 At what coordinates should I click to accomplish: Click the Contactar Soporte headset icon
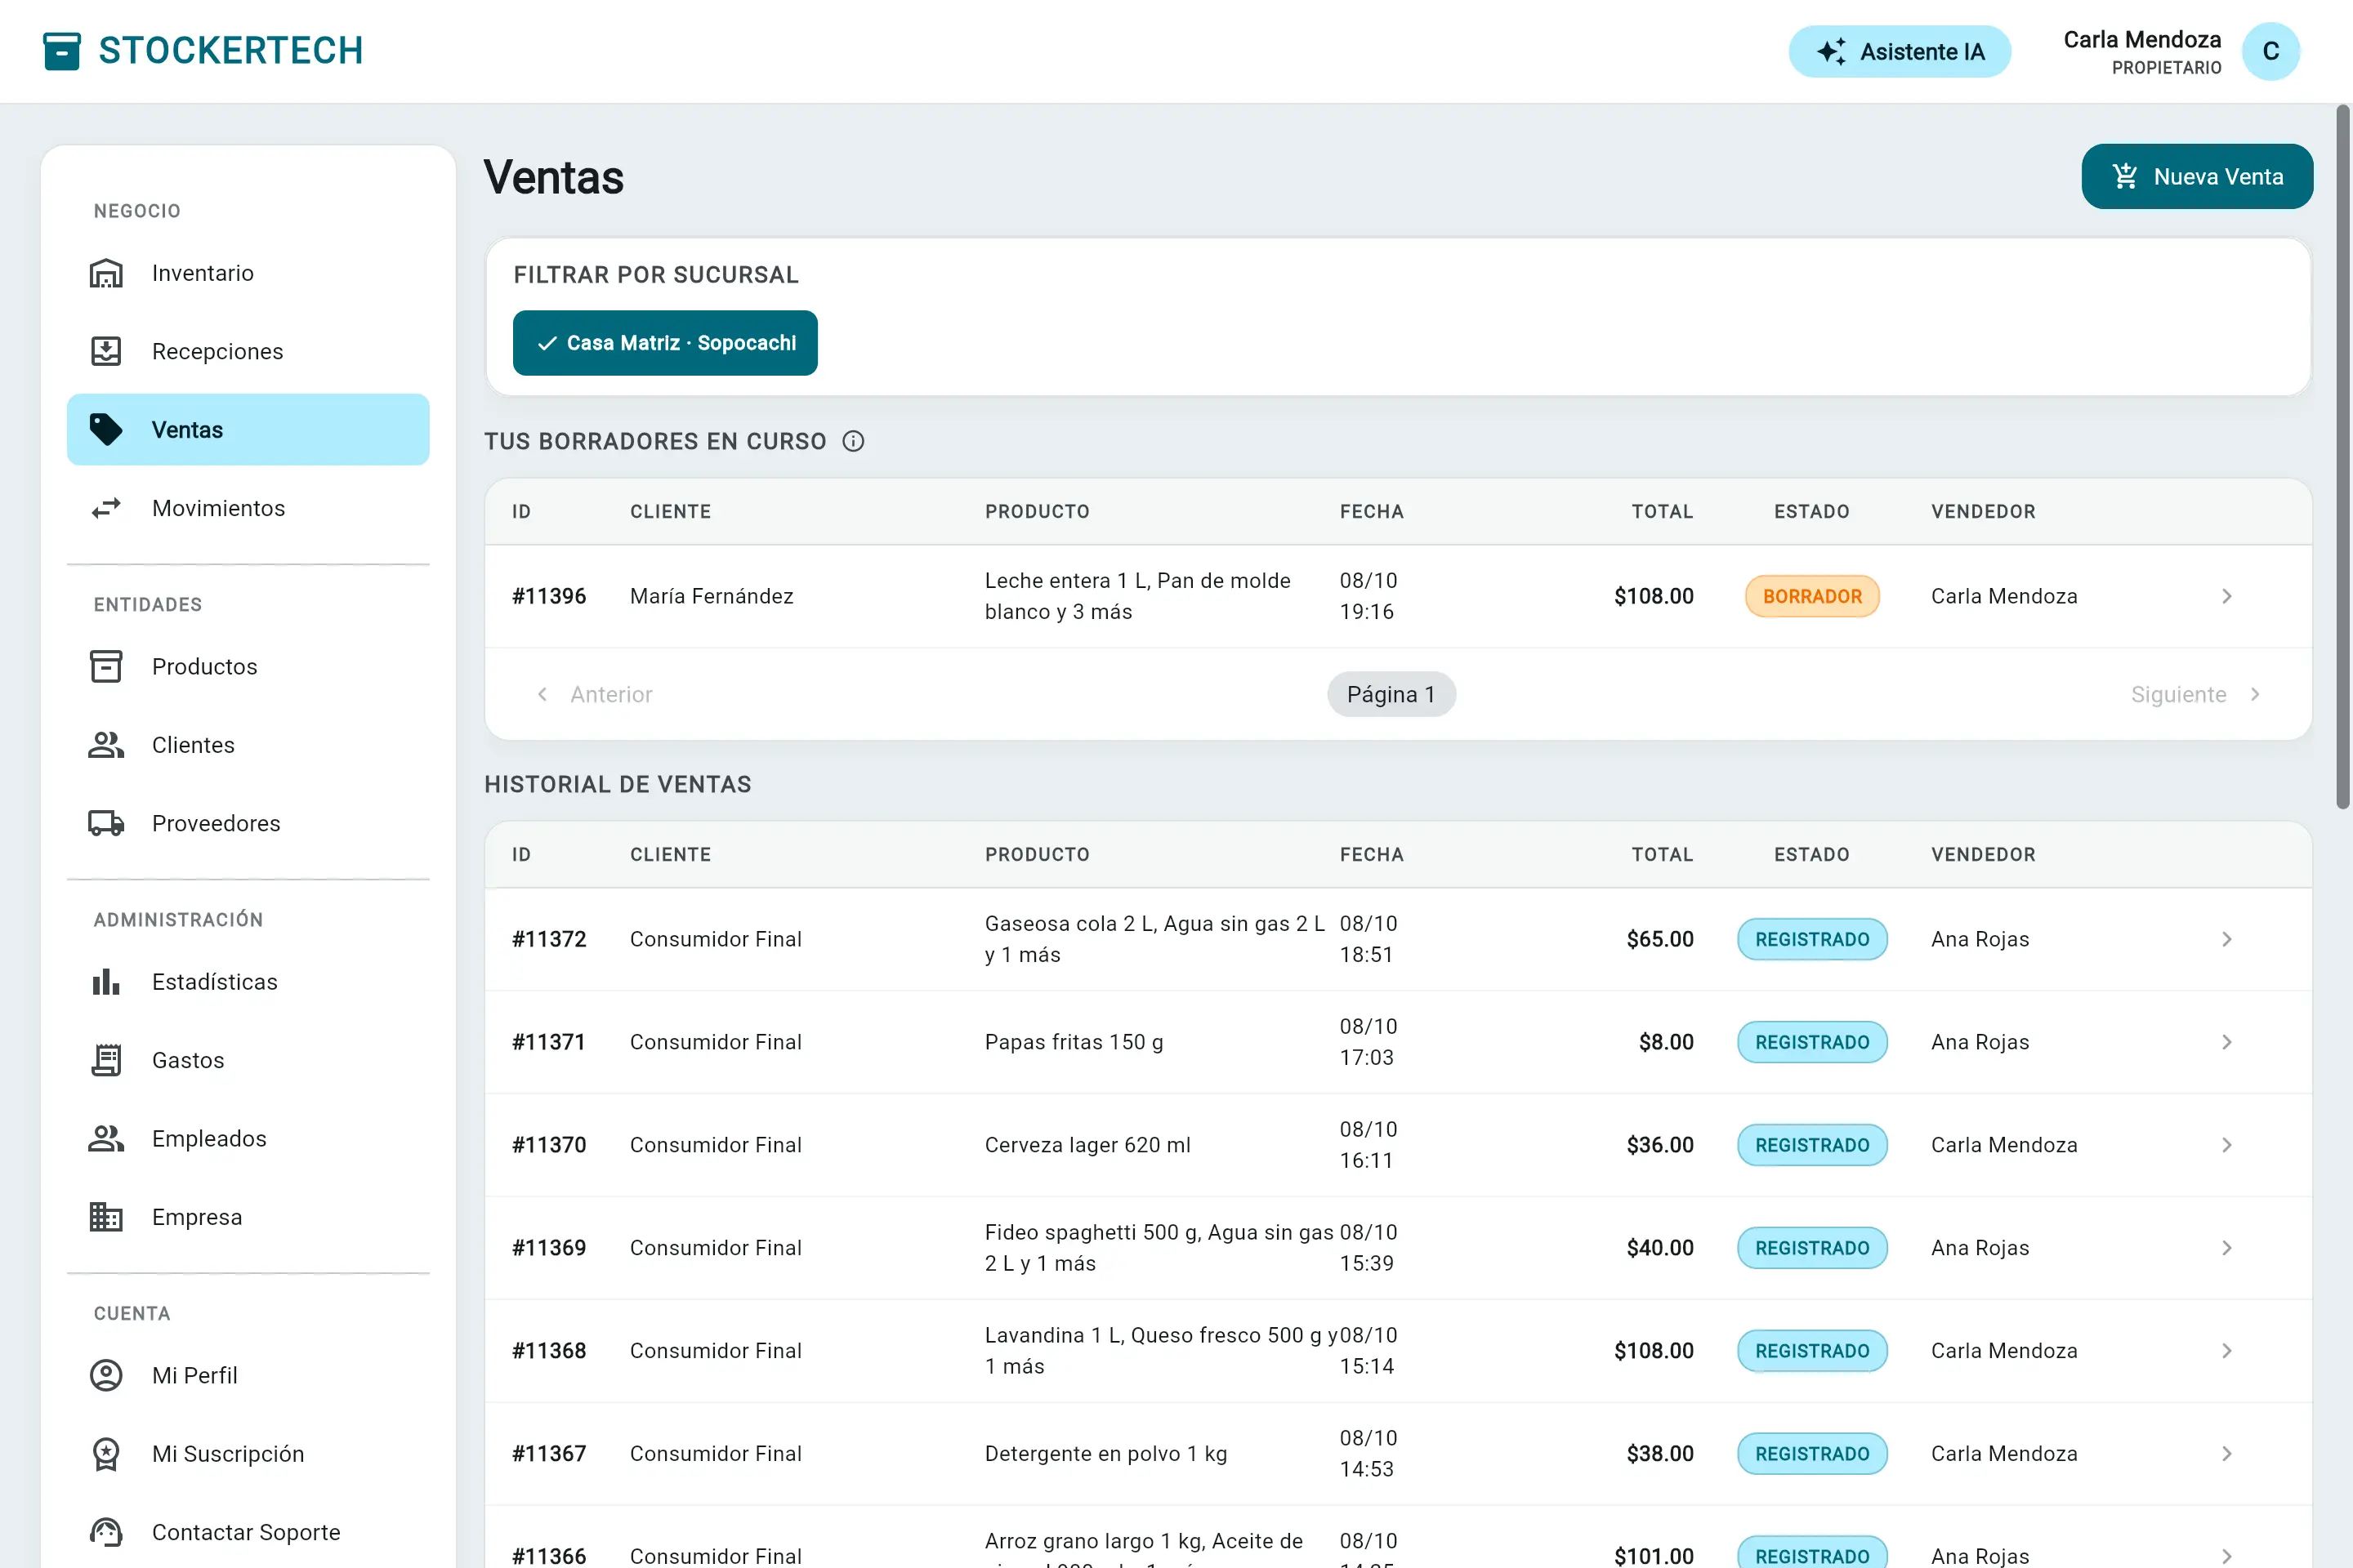pyautogui.click(x=106, y=1532)
